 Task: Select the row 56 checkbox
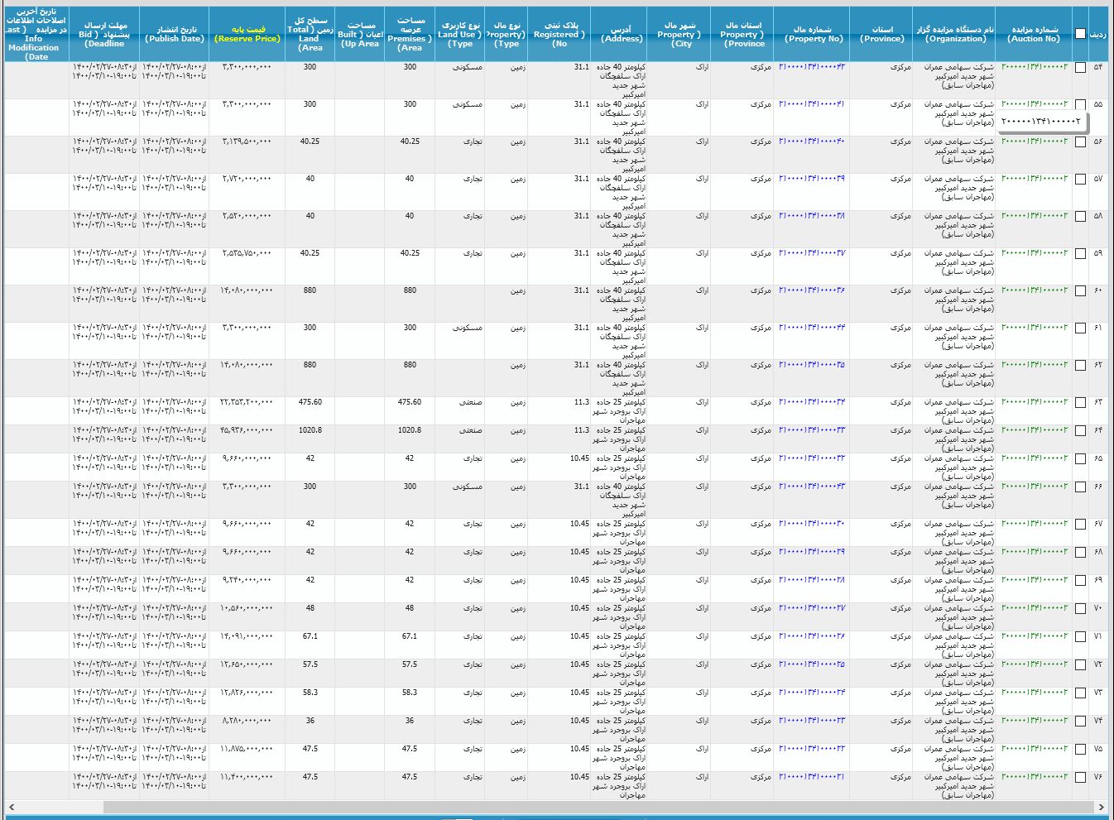tap(1080, 142)
